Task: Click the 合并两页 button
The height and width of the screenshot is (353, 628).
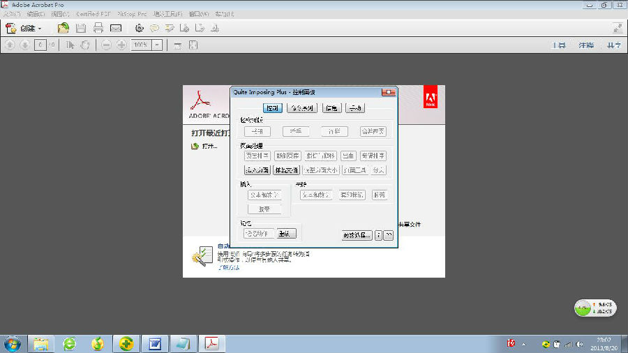Action: [373, 131]
